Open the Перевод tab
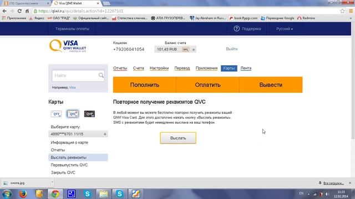 coord(182,68)
